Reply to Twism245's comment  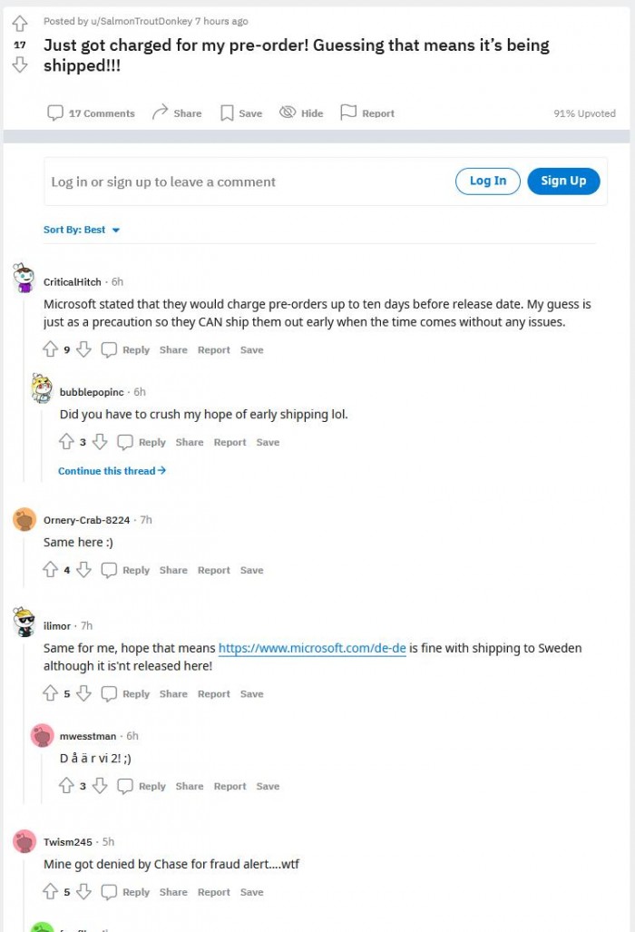[x=127, y=892]
